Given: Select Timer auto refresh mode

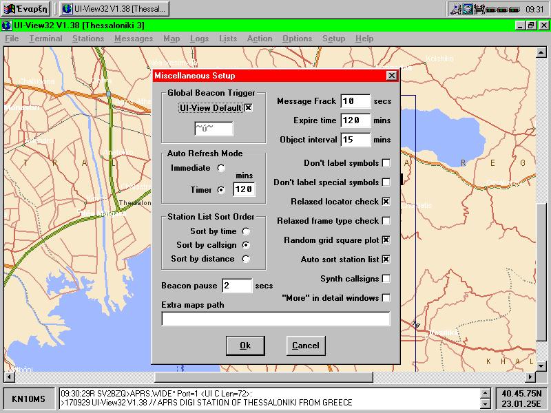Looking at the screenshot, I should click(221, 190).
